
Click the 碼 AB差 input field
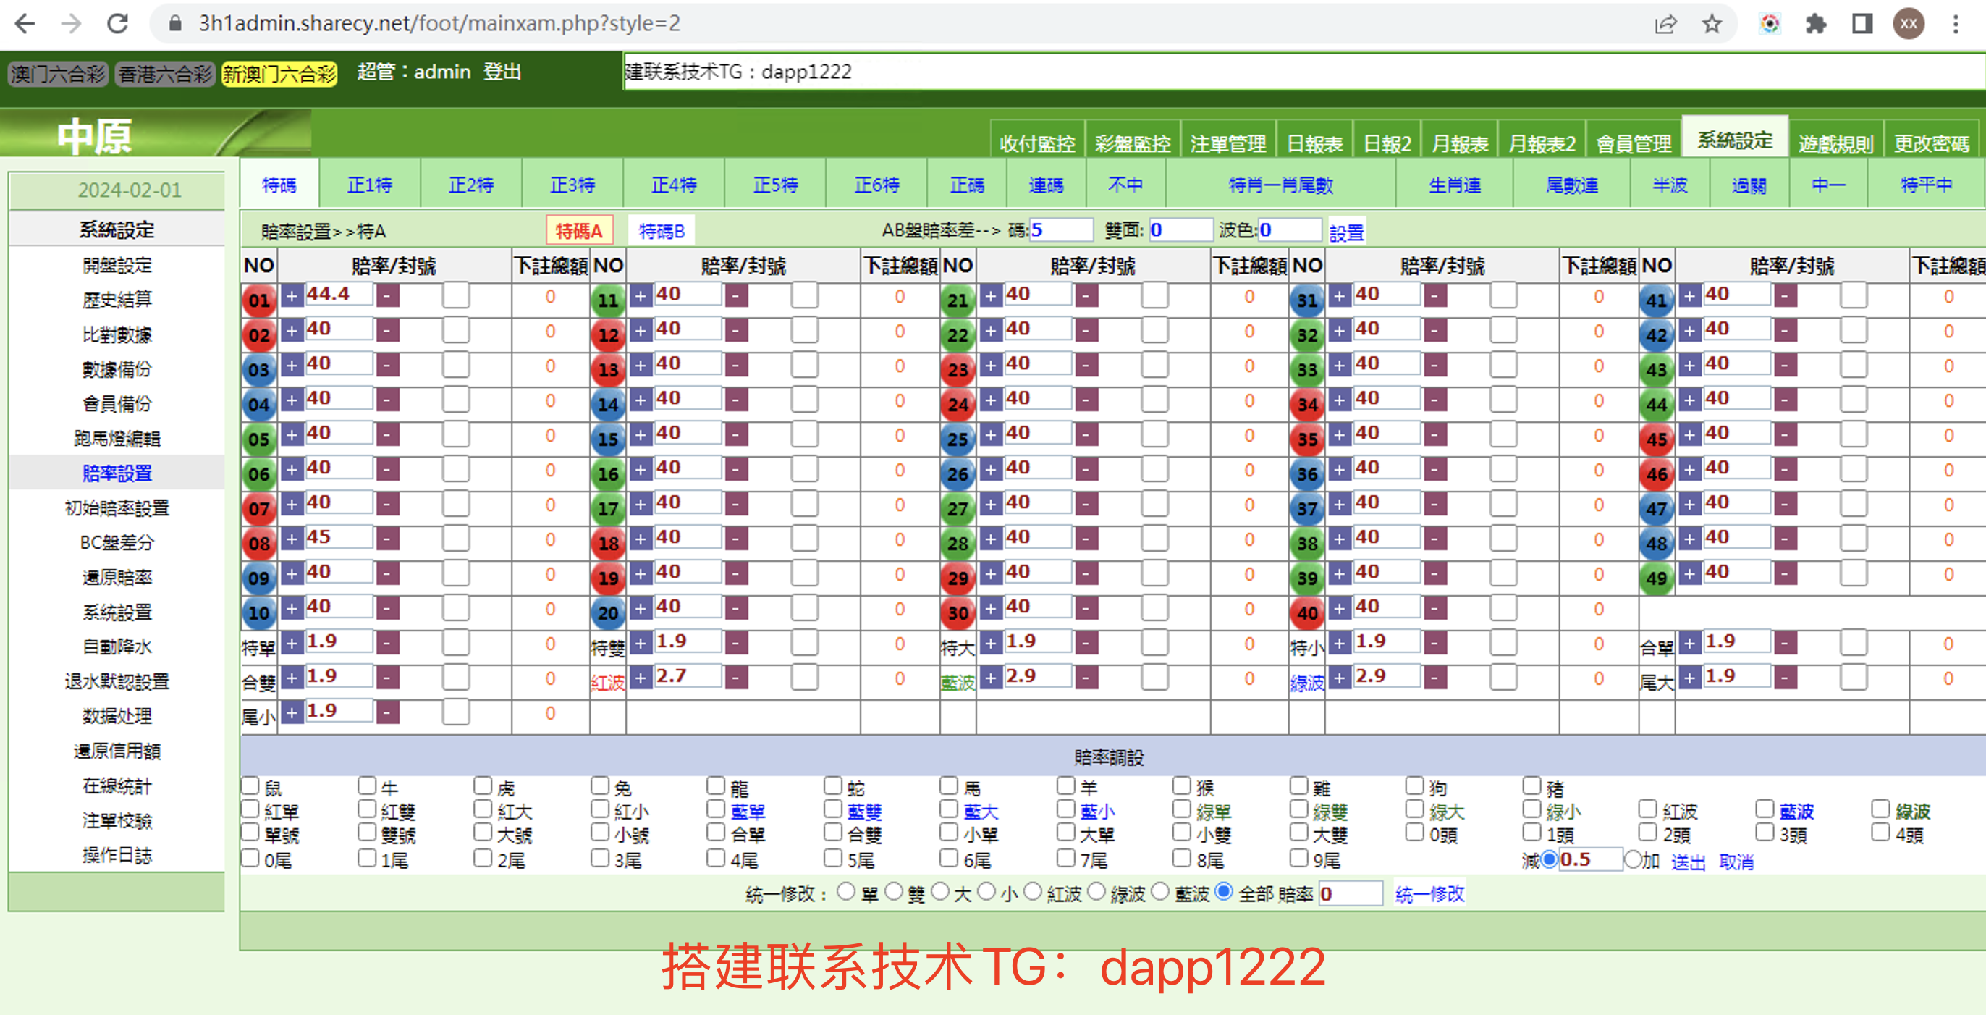1061,229
